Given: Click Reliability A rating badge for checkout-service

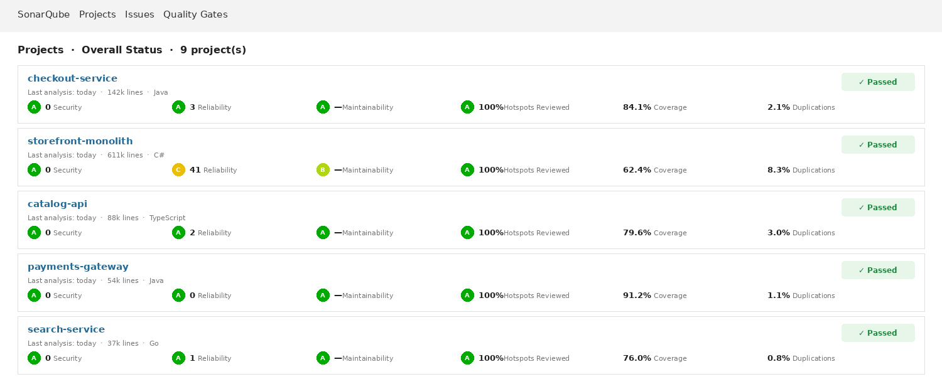Looking at the screenshot, I should (178, 107).
